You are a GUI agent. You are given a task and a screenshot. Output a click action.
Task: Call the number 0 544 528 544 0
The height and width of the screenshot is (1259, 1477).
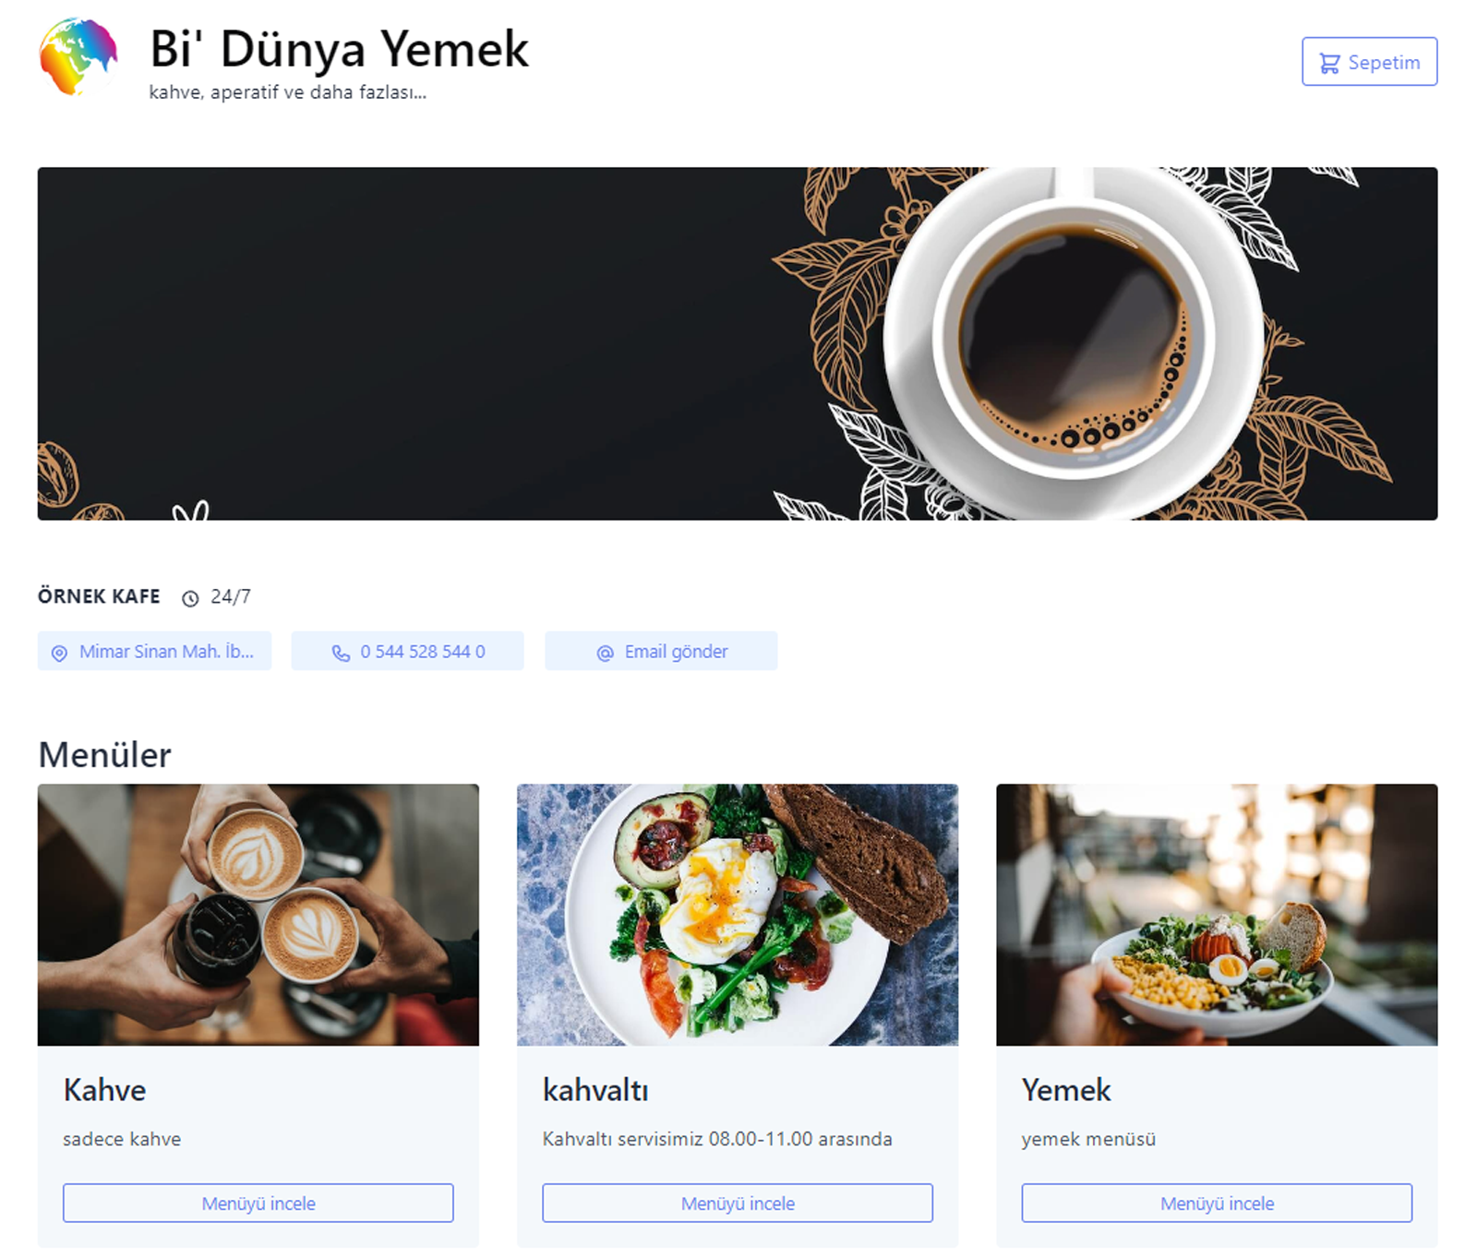[407, 651]
